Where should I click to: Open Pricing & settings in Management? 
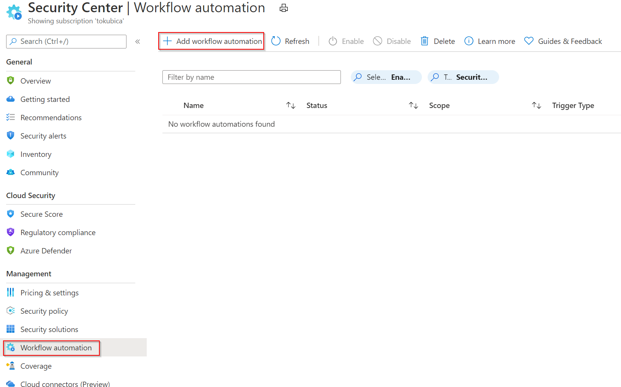coord(49,293)
